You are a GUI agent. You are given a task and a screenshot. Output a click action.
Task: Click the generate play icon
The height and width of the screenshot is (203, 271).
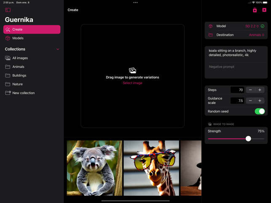264,10
